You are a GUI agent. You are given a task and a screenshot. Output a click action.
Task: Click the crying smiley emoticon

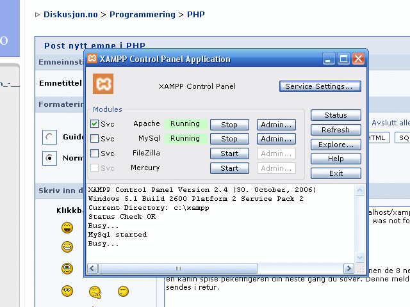[67, 269]
